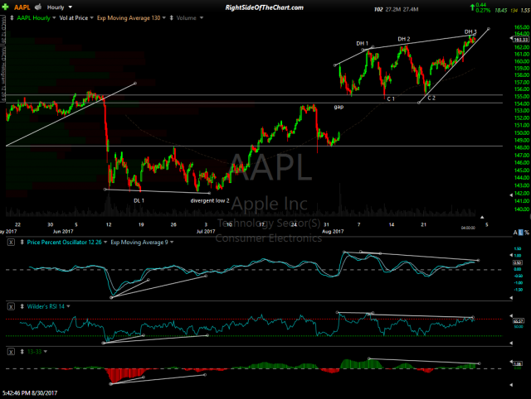Image resolution: width=531 pixels, height=399 pixels.
Task: Open AAPL Hourly series dropdown arrow
Action: (54, 17)
